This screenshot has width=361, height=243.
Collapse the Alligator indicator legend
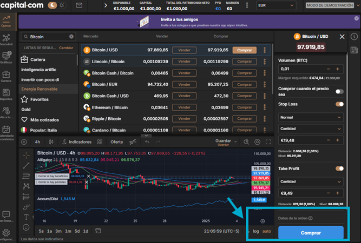(41, 167)
